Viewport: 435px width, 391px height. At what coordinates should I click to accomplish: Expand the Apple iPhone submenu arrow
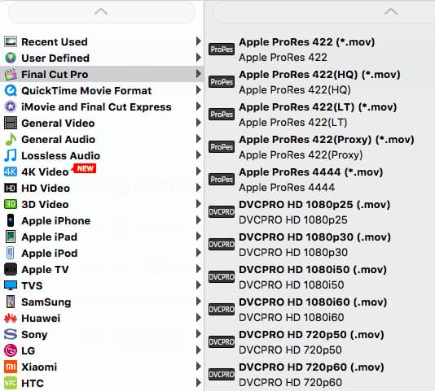(199, 219)
